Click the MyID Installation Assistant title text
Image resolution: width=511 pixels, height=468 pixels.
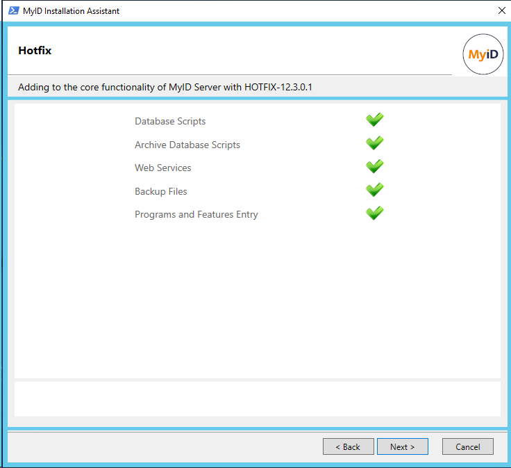click(72, 10)
